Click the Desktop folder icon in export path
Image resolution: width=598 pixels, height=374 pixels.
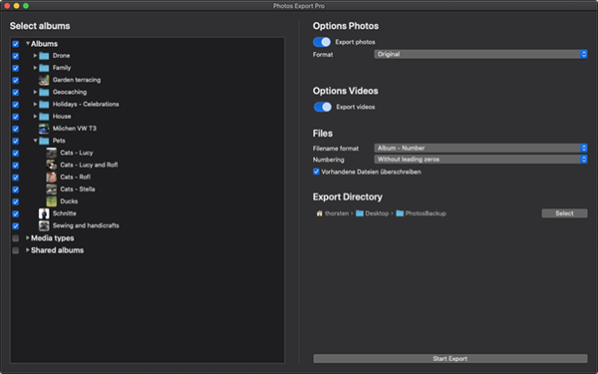[359, 213]
